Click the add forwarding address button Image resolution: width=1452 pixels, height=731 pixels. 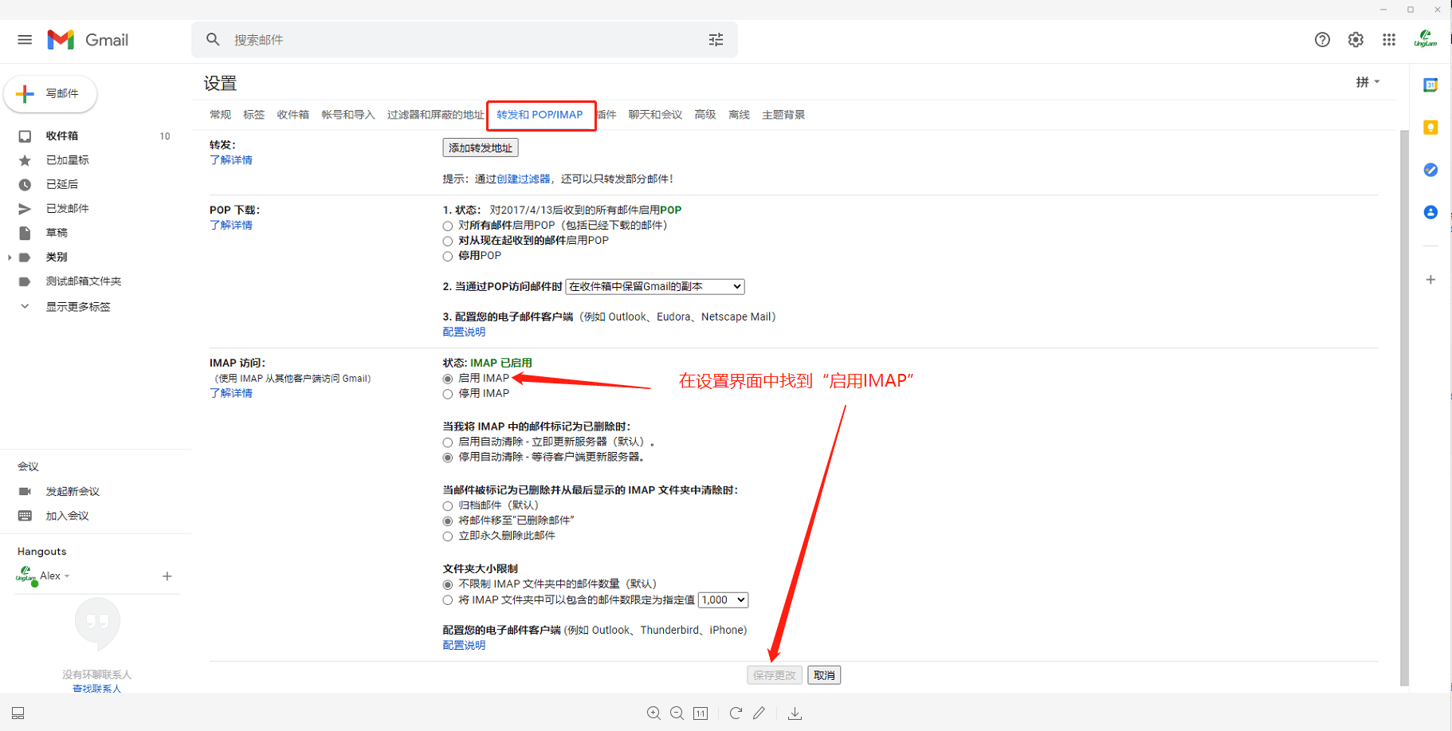tap(480, 148)
